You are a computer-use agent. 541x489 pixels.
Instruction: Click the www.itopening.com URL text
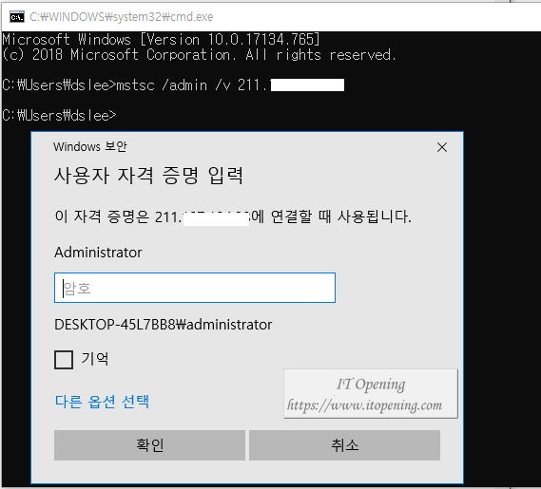pyautogui.click(x=364, y=405)
